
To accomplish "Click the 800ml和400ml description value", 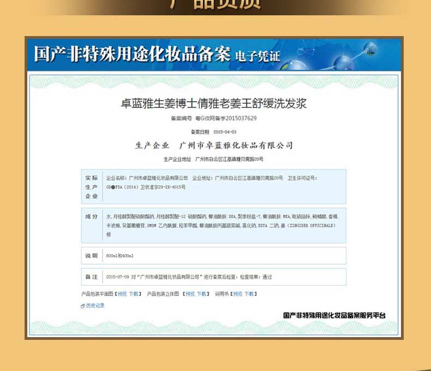I will pyautogui.click(x=119, y=256).
